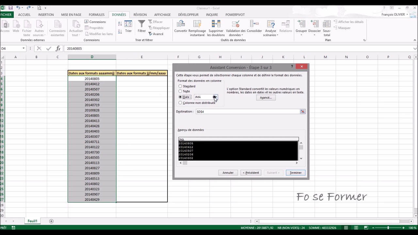Add a new sheet with plus icon
Image resolution: width=418 pixels, height=235 pixels.
(51, 221)
